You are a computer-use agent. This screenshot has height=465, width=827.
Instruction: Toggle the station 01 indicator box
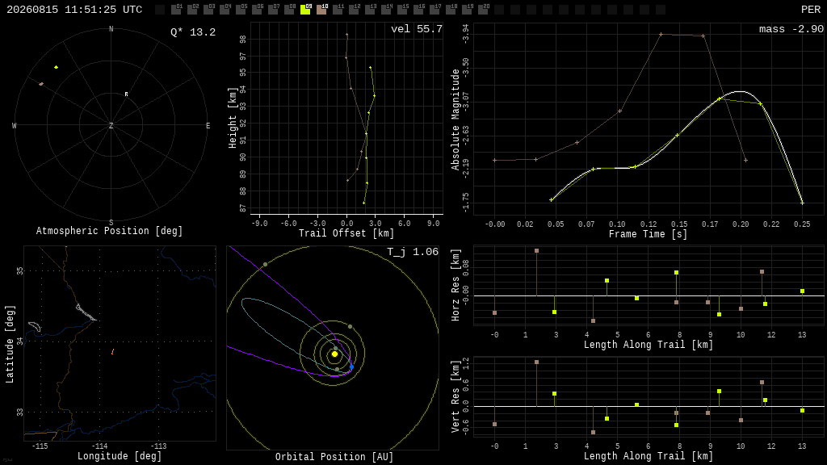176,10
